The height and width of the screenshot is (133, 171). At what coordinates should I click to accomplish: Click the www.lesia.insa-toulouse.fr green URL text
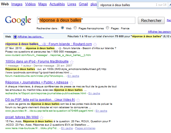click(32, 128)
